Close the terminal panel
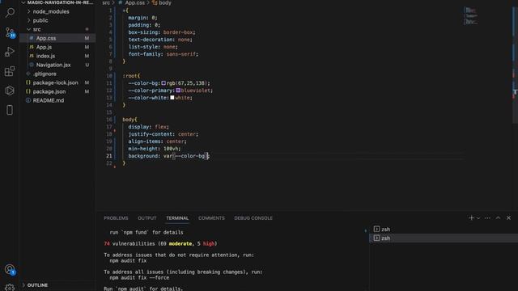Screen dimensions: 518x291 point(509,217)
